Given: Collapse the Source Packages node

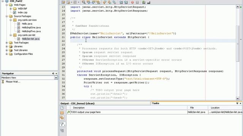Looking at the screenshot, I should pyautogui.click(x=7, y=16).
